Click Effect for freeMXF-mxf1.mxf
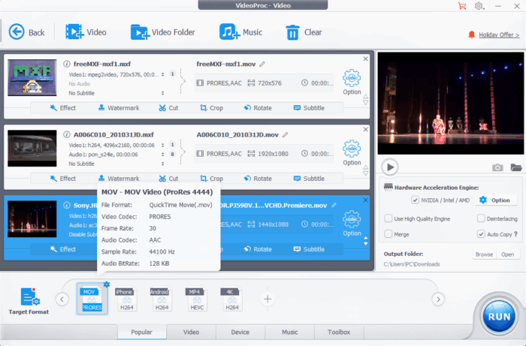The height and width of the screenshot is (346, 526). 62,108
